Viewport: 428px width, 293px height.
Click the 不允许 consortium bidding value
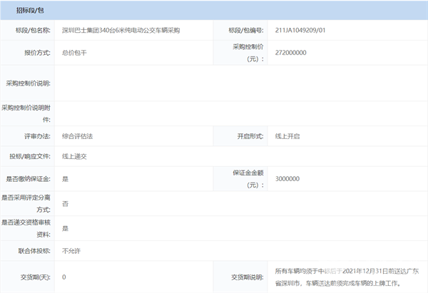tap(72, 252)
